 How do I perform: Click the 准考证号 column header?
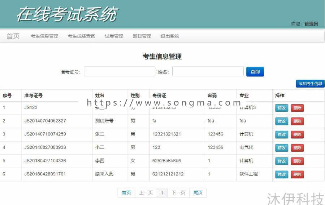coord(33,95)
